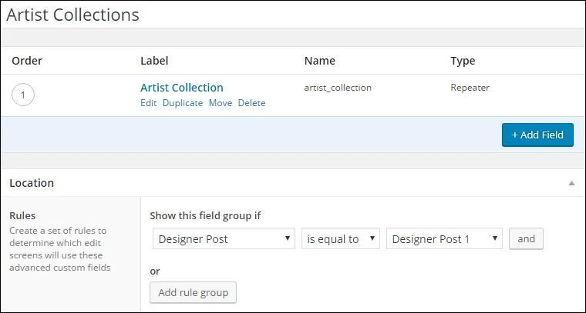This screenshot has height=313, width=586.
Task: Open the Artist Collection field label link
Action: tap(182, 88)
